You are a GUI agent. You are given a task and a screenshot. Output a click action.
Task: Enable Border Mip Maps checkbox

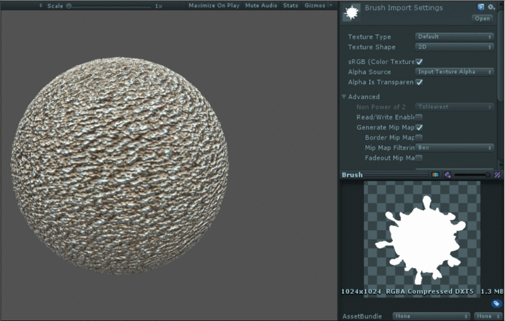click(419, 137)
